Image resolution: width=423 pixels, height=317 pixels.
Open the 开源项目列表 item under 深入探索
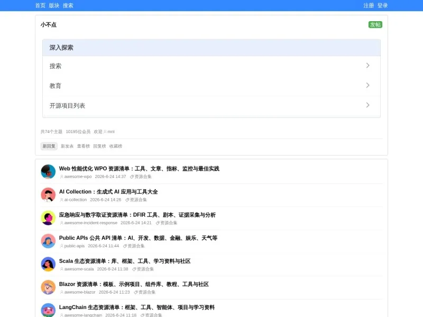point(212,105)
